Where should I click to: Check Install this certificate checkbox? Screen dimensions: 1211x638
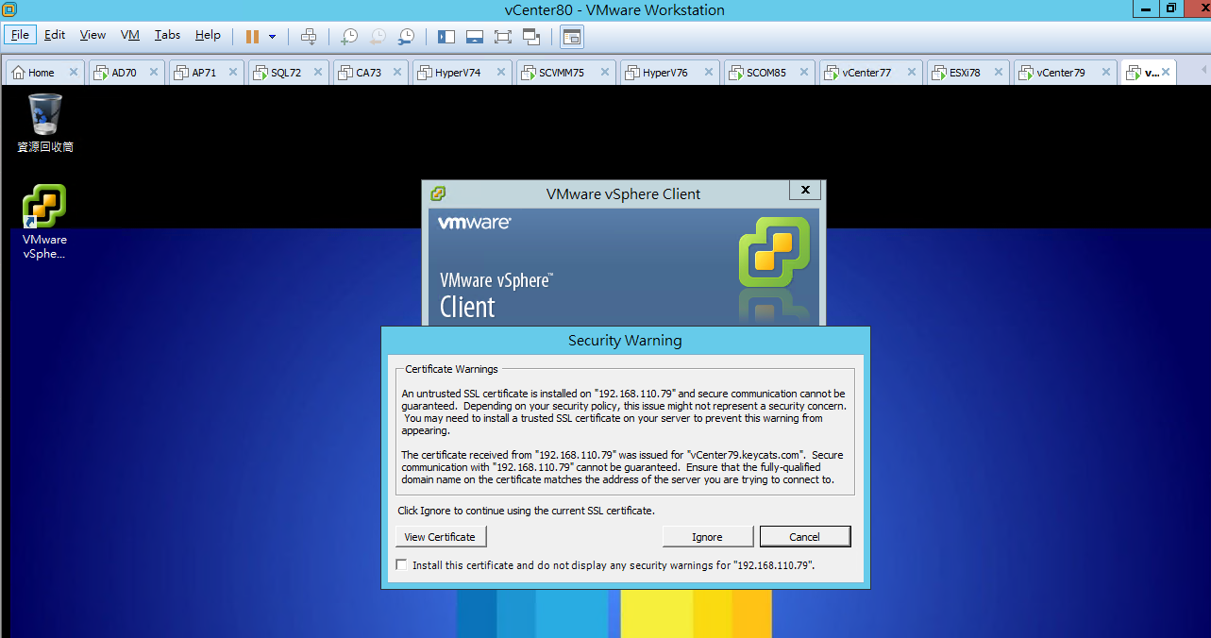pyautogui.click(x=403, y=565)
